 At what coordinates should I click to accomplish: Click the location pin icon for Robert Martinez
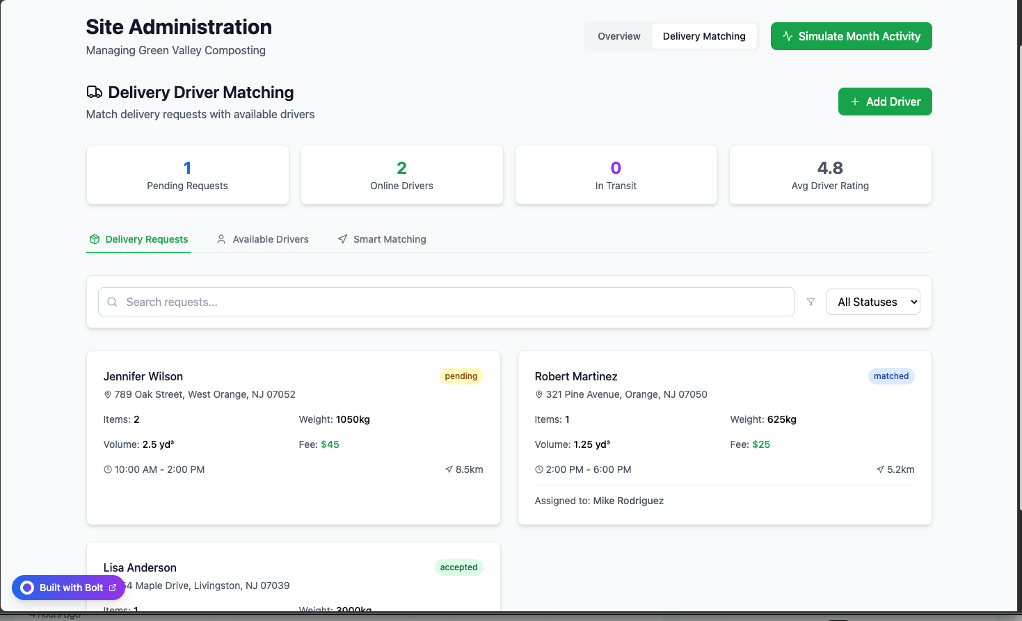pos(539,394)
